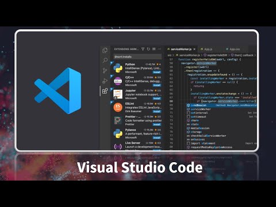The height and width of the screenshot is (207, 276).
Task: Switch to the App.js editor tab
Action: pos(208,49)
